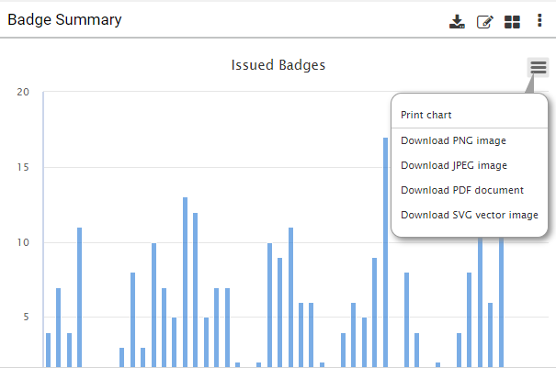Viewport: 556px width, 368px height.
Task: Open the vertical three-dot options menu
Action: [539, 20]
